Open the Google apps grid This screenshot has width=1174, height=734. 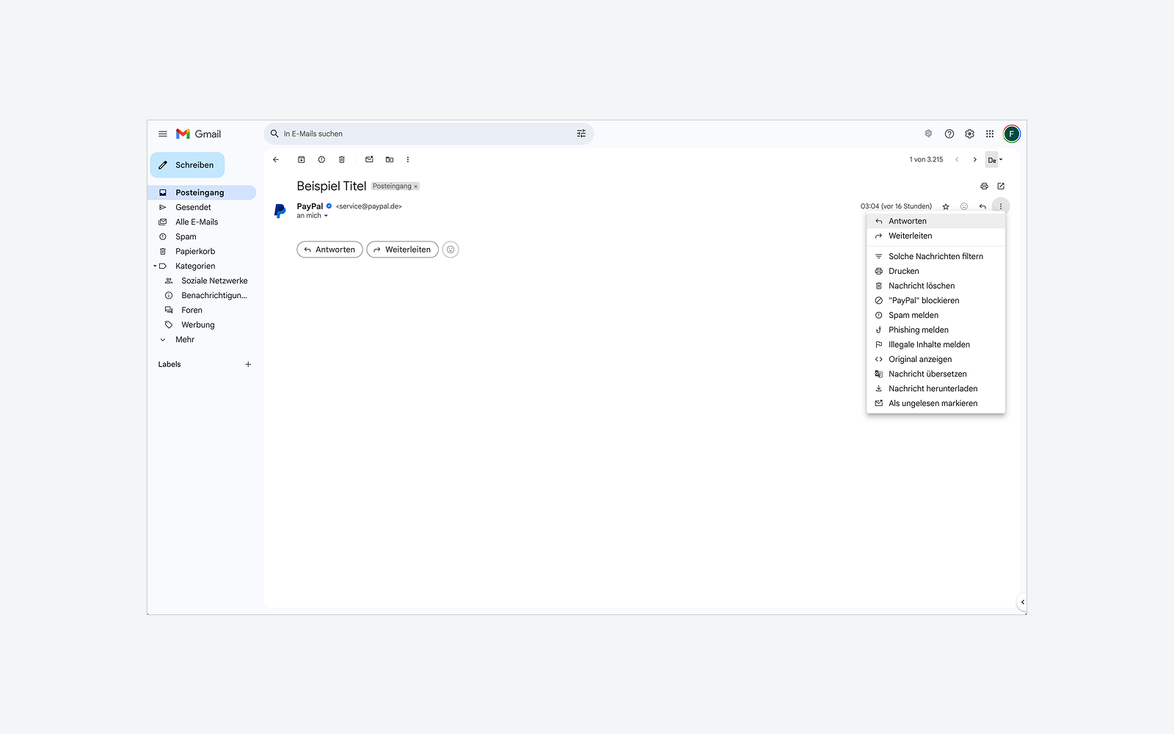tap(990, 134)
